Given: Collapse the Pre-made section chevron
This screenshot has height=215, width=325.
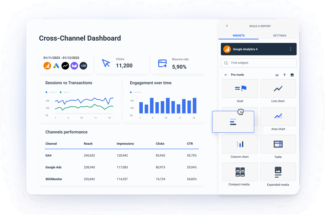Looking at the screenshot, I should pyautogui.click(x=226, y=75).
